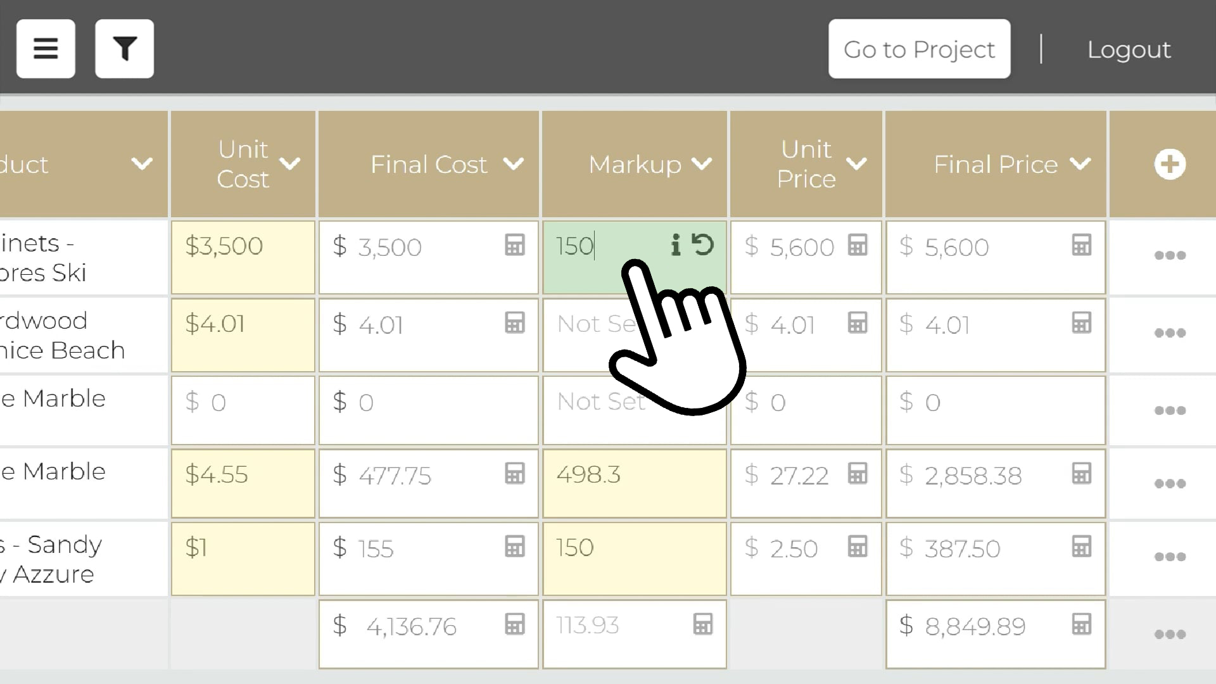Log out of the account
This screenshot has height=684, width=1216.
(1129, 49)
